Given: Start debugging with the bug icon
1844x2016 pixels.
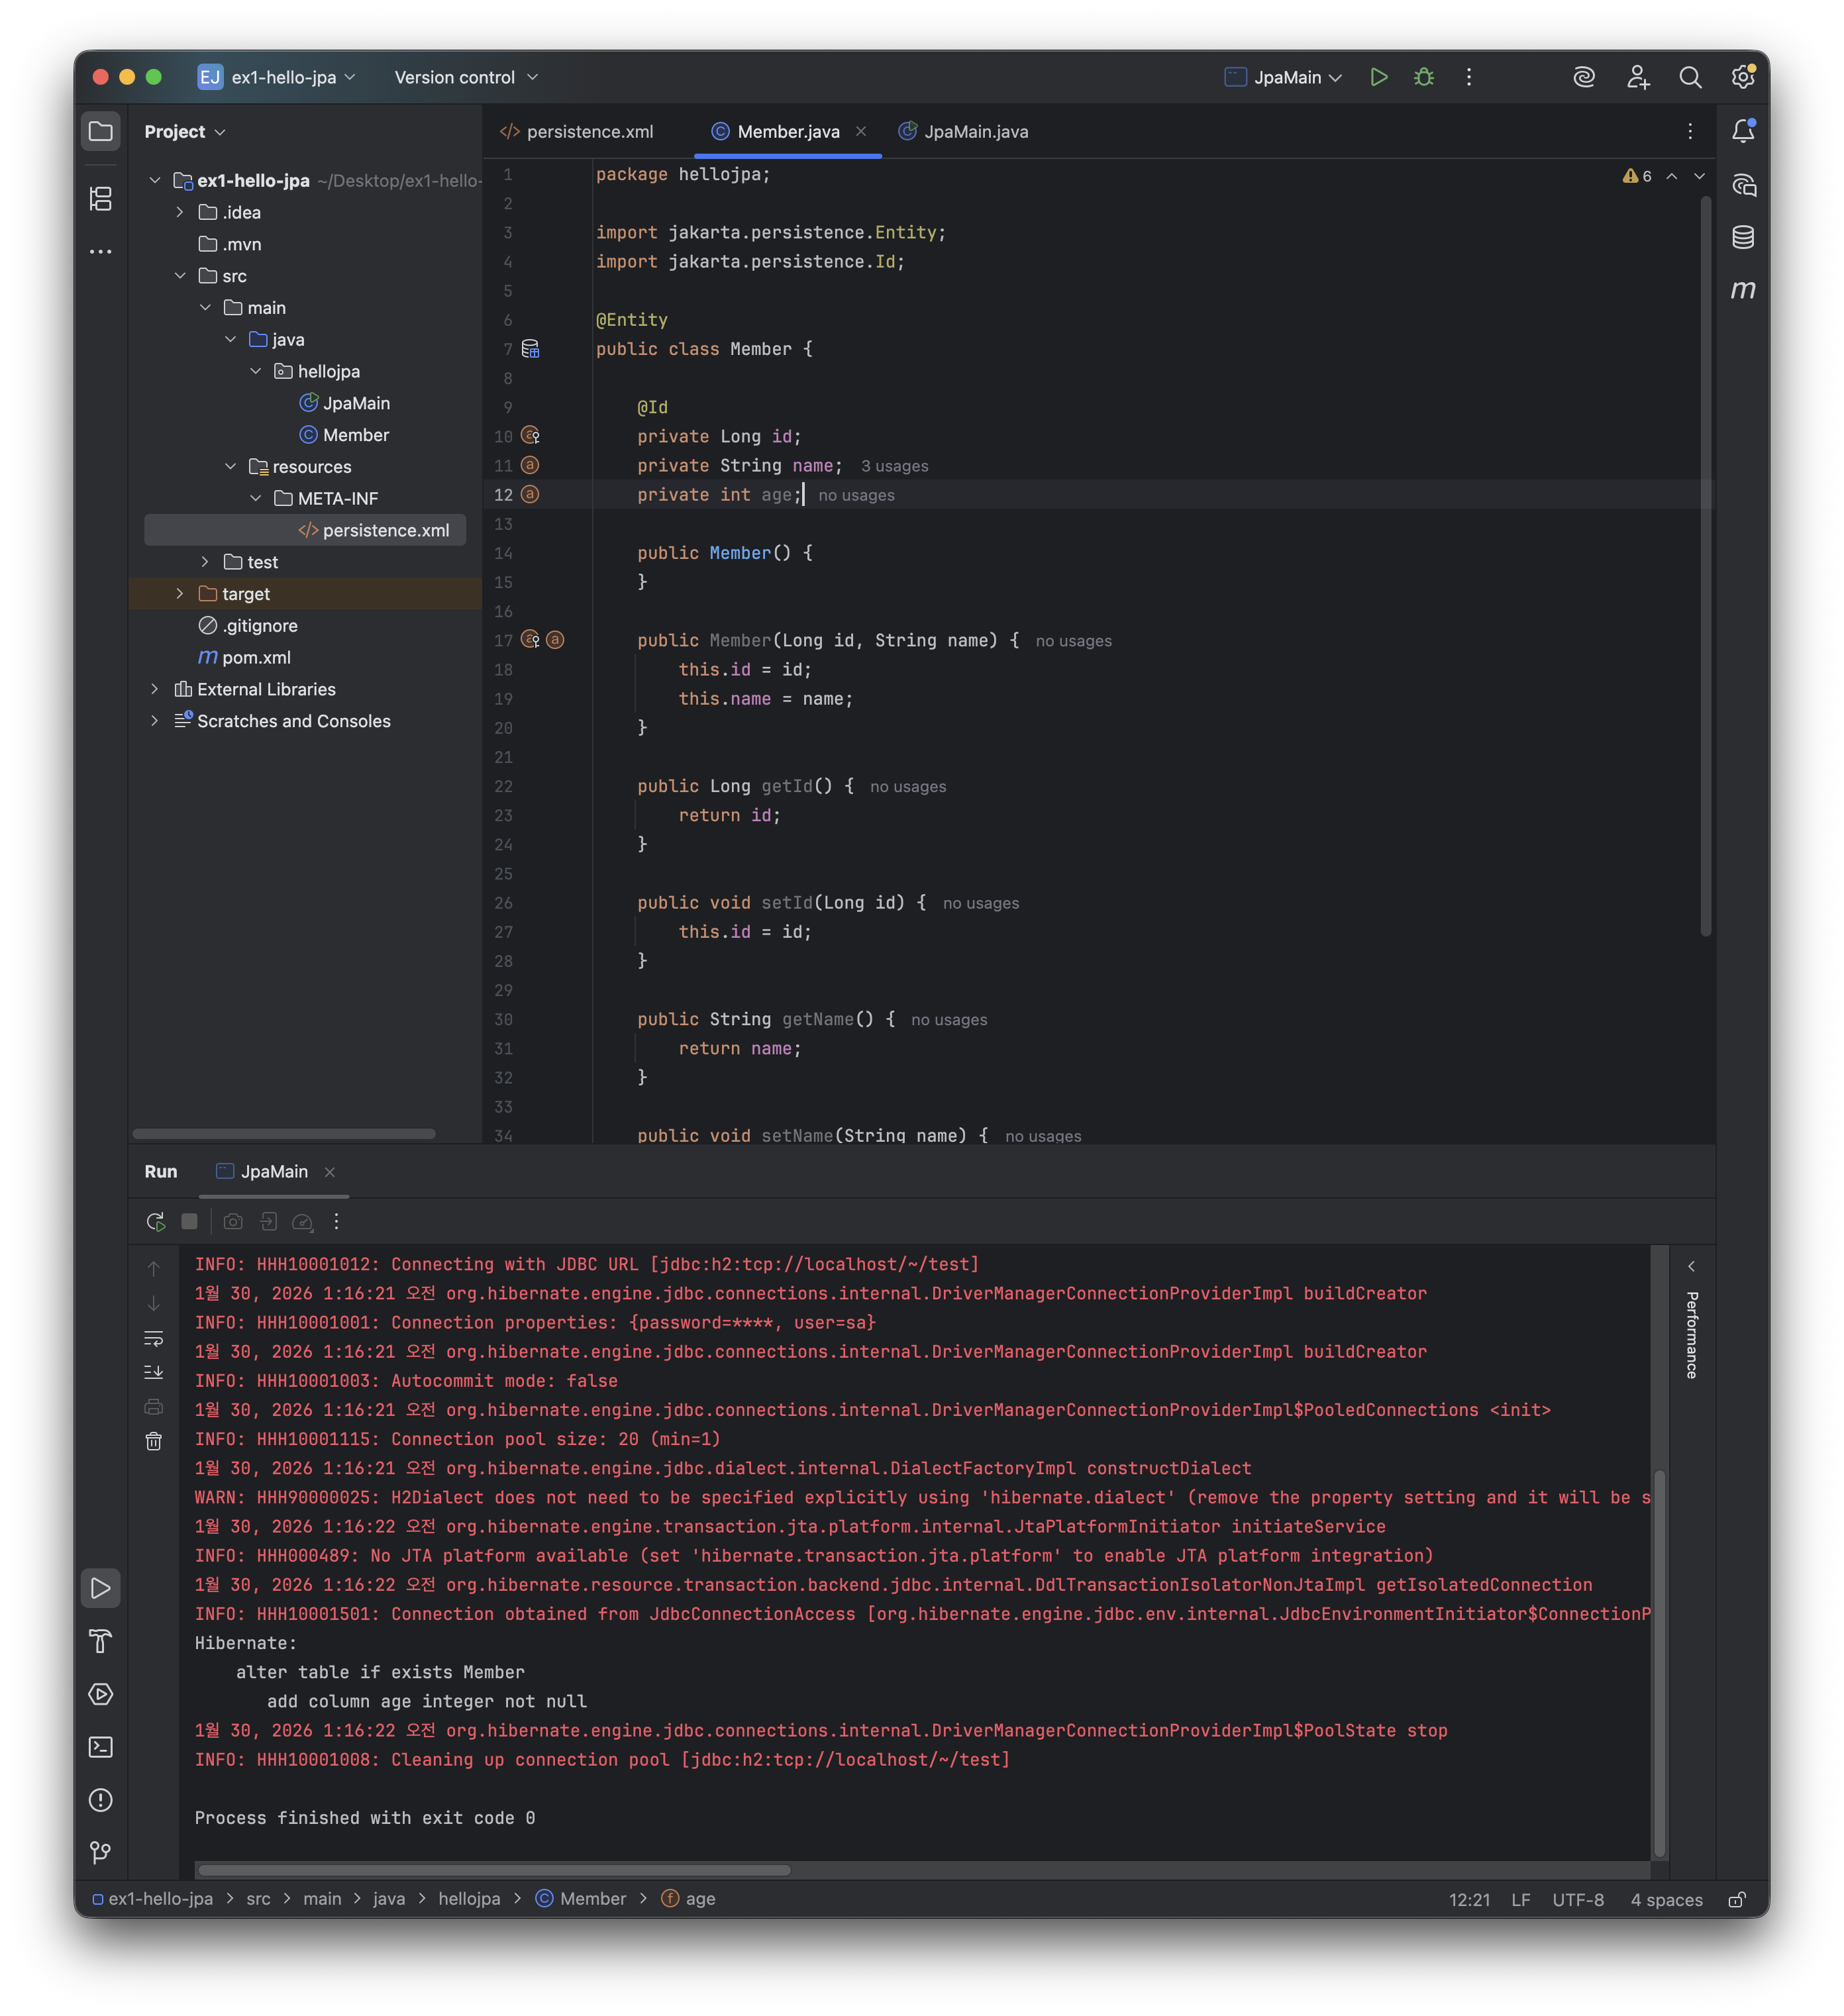Looking at the screenshot, I should pyautogui.click(x=1424, y=77).
